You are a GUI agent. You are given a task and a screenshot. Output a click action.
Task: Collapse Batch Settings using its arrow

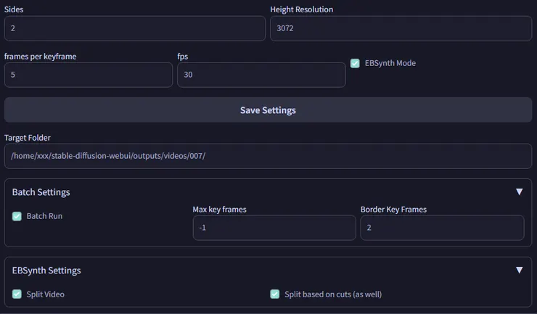[519, 192]
